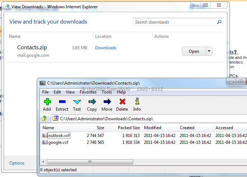The height and width of the screenshot is (177, 247).
Task: Minimize the View Downloads window
Action: click(x=196, y=5)
